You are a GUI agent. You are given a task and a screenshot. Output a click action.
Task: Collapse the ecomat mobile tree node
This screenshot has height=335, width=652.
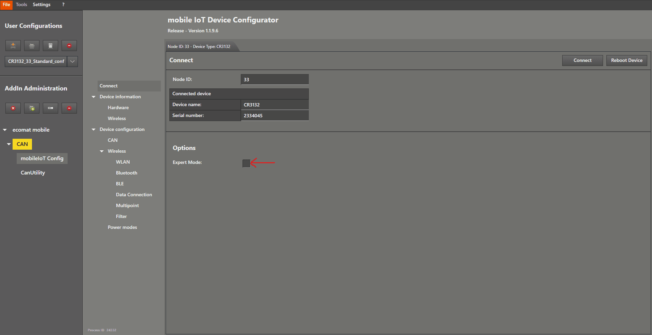[5, 130]
